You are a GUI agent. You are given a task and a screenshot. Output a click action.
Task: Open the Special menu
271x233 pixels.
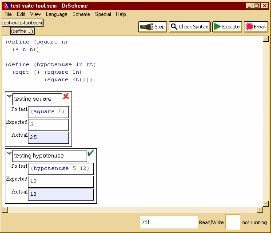[103, 14]
